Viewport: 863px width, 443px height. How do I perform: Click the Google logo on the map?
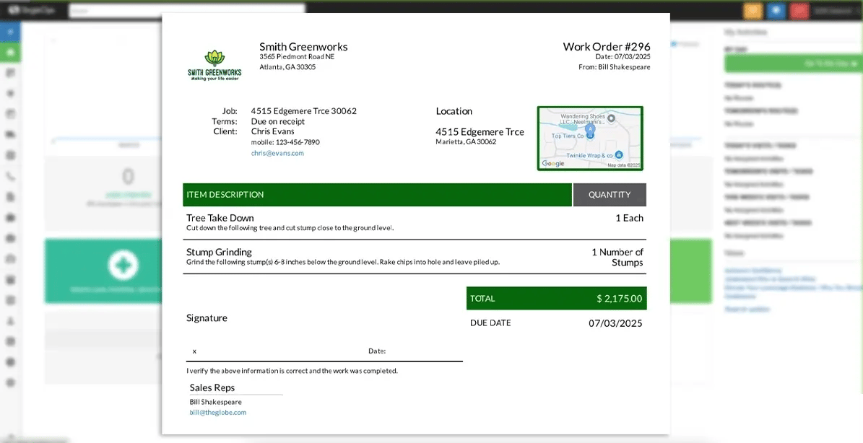click(x=553, y=164)
